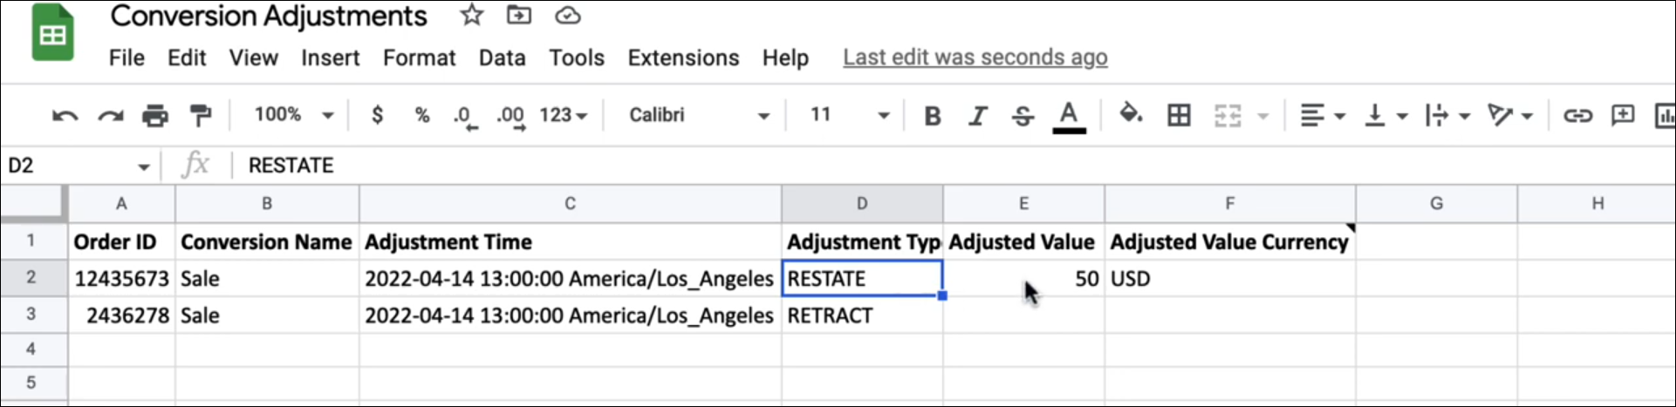Screen dimensions: 1676x407
Task: Click the Insert link icon
Action: [x=1577, y=115]
